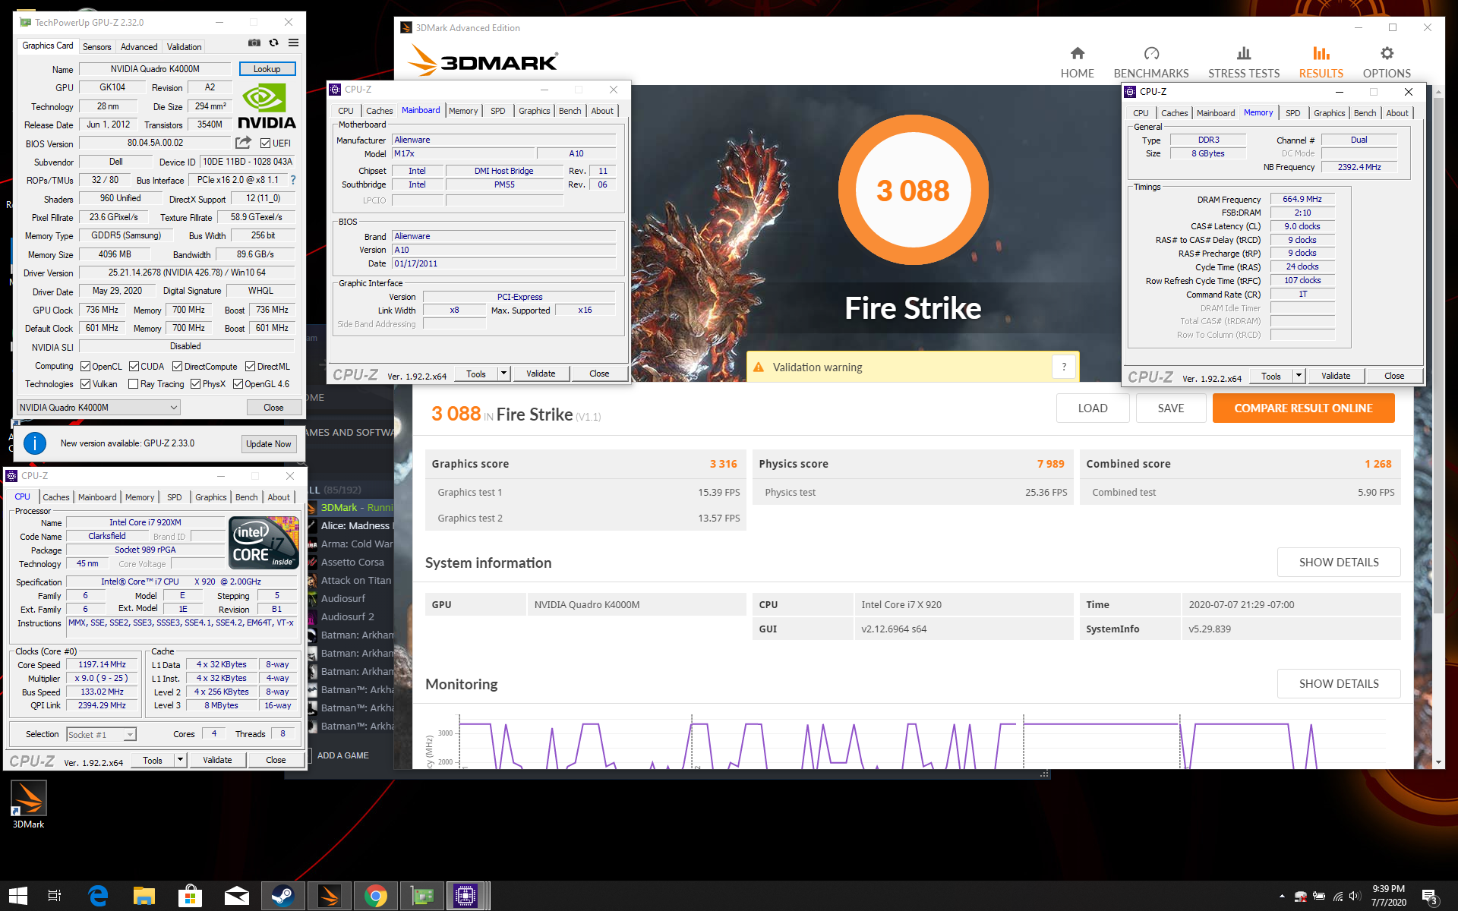
Task: Toggle the CUDA checkbox
Action: coord(134,366)
